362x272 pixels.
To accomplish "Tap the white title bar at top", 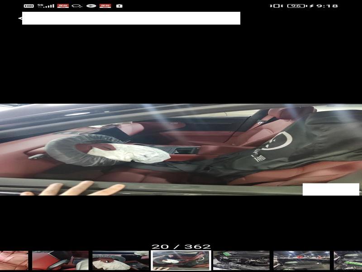I will pyautogui.click(x=131, y=18).
